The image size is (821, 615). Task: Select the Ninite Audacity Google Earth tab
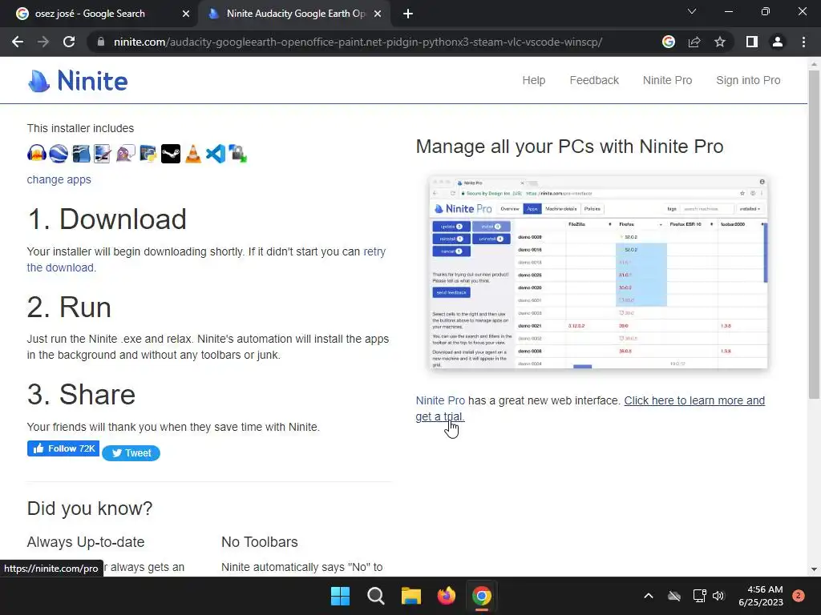(296, 14)
